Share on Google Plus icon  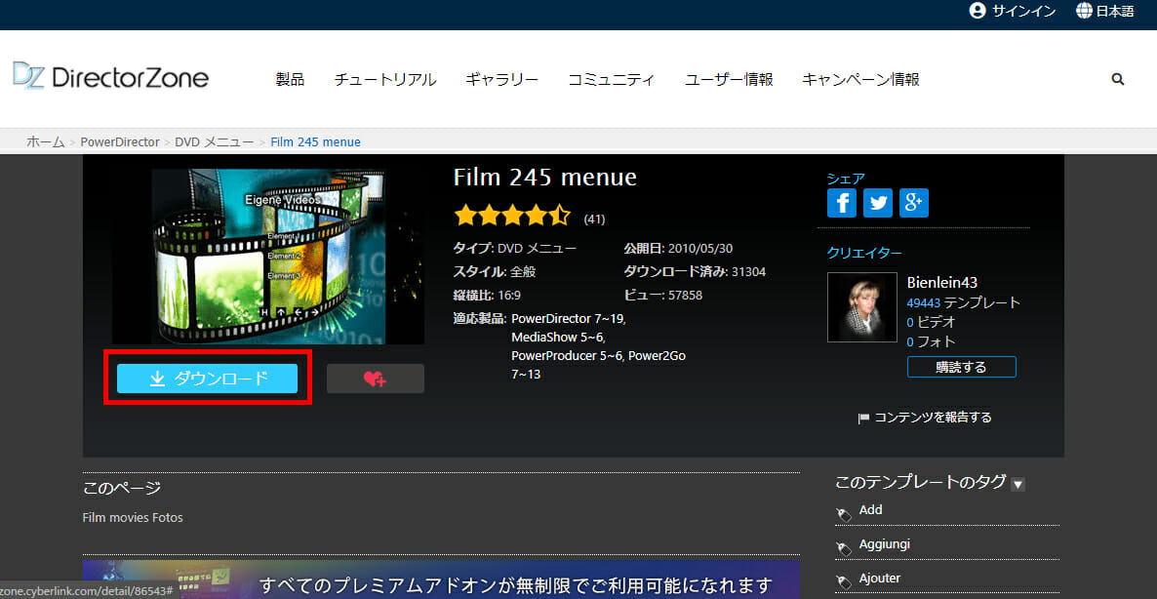(x=913, y=203)
